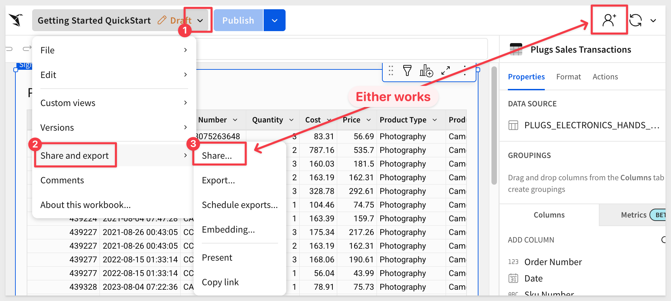
Task: Click the expand to fullscreen arrows icon
Action: point(446,70)
